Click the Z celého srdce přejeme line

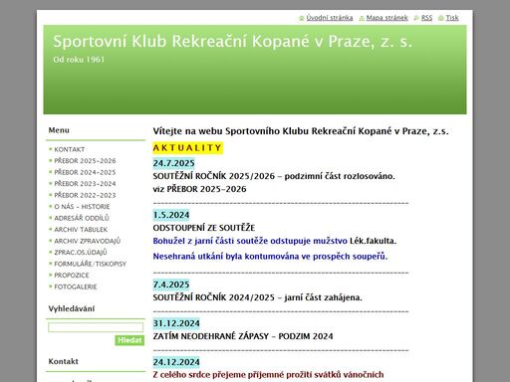tap(268, 375)
